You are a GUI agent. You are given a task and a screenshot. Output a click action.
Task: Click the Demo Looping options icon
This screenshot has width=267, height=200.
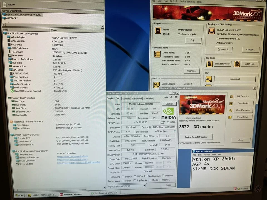[156, 85]
